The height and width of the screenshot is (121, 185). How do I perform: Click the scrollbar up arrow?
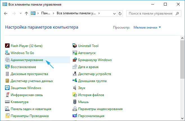coord(182,38)
